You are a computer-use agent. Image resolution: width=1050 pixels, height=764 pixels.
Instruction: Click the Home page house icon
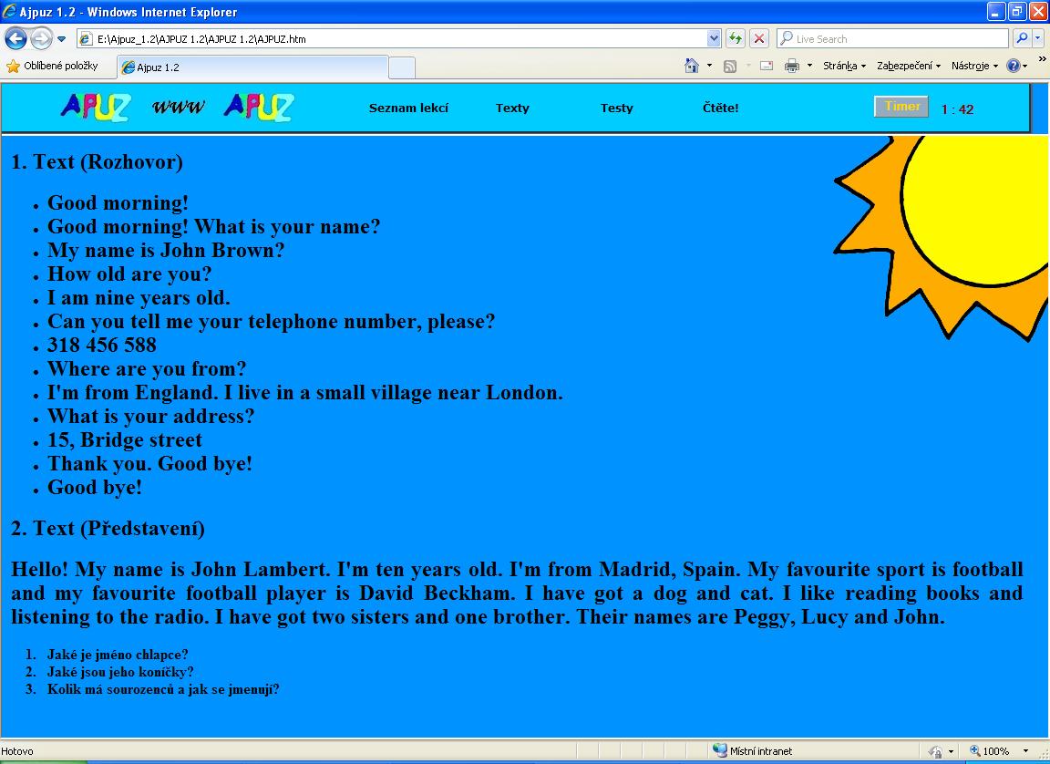pos(692,66)
